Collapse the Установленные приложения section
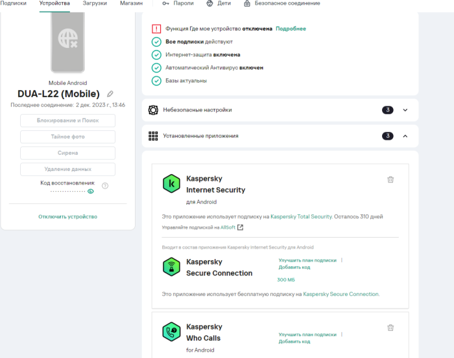 [x=405, y=136]
